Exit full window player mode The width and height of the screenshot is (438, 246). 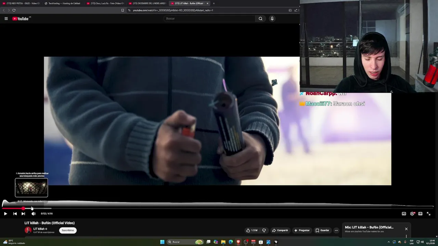428,214
